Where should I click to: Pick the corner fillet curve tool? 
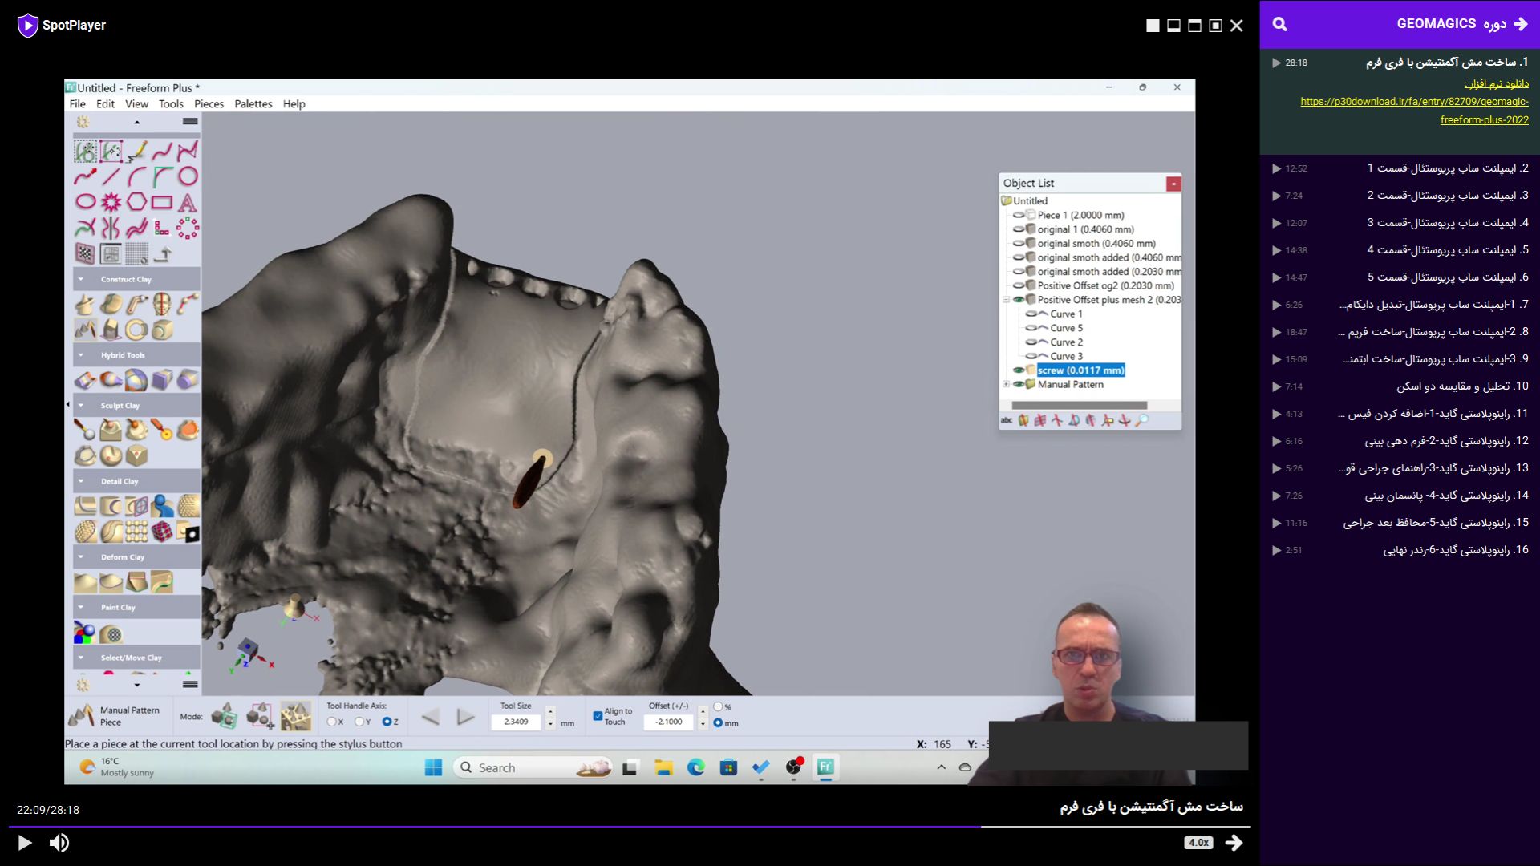pyautogui.click(x=162, y=176)
